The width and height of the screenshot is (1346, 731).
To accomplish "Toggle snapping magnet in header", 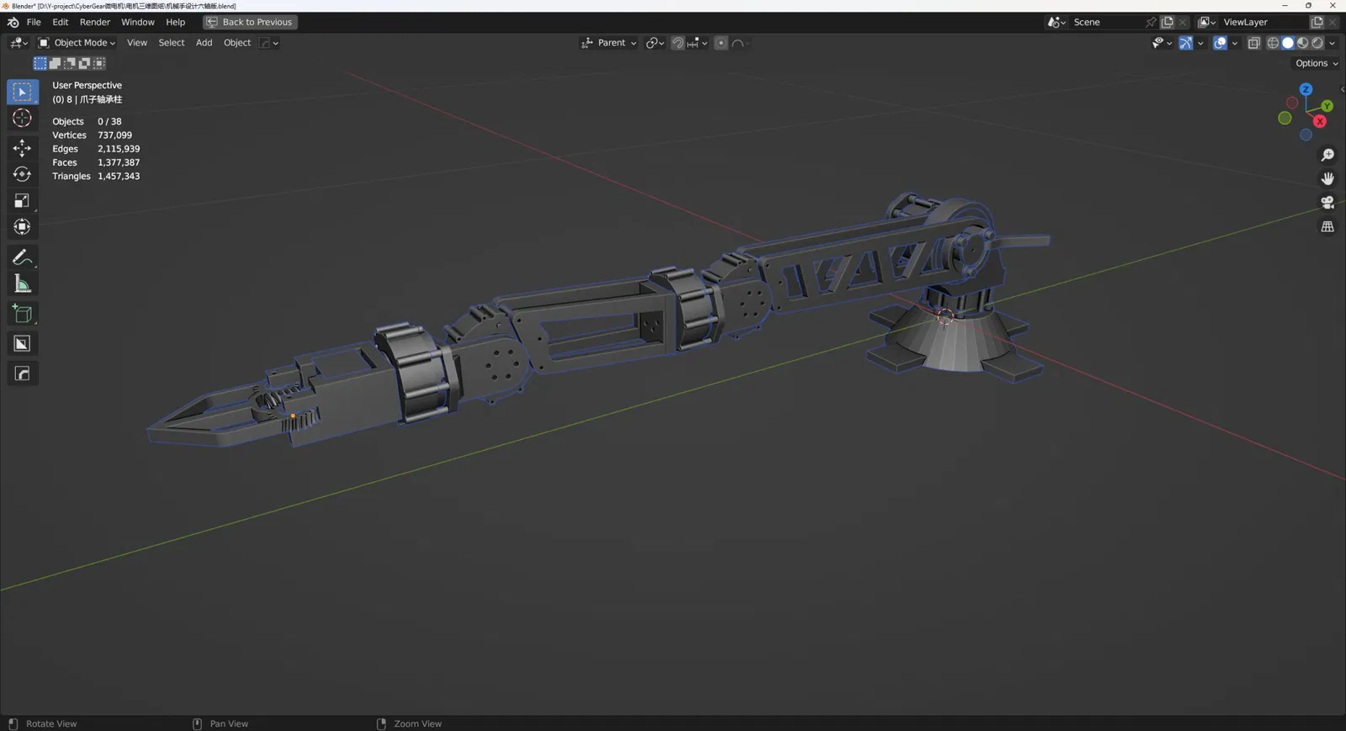I will click(x=678, y=43).
